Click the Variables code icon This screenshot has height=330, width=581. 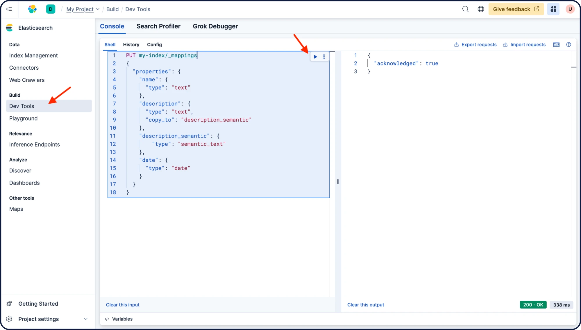107,319
